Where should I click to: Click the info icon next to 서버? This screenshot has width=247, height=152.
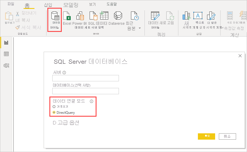[x=64, y=73]
